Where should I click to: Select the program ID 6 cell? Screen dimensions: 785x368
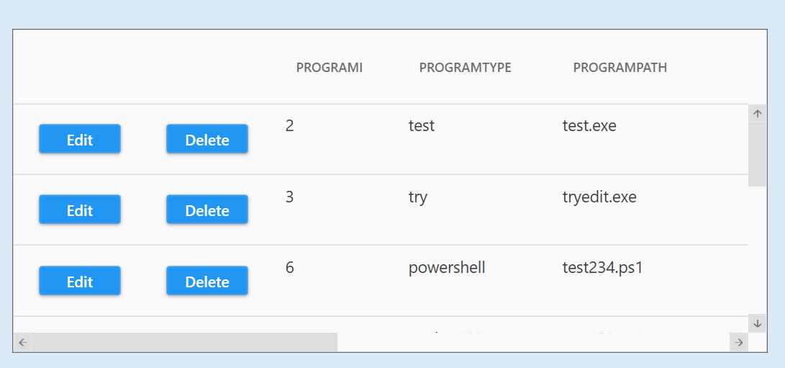(x=290, y=268)
